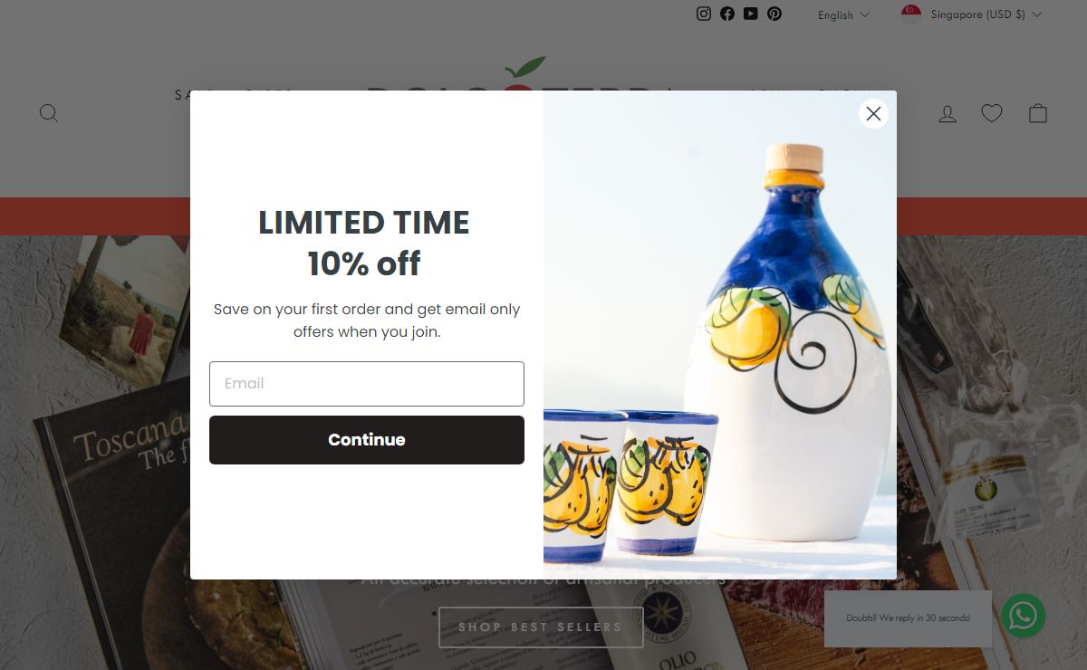View the wishlist heart icon
This screenshot has width=1087, height=670.
pyautogui.click(x=992, y=113)
